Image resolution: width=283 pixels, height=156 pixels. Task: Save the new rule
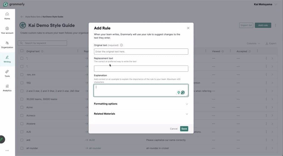click(x=184, y=129)
